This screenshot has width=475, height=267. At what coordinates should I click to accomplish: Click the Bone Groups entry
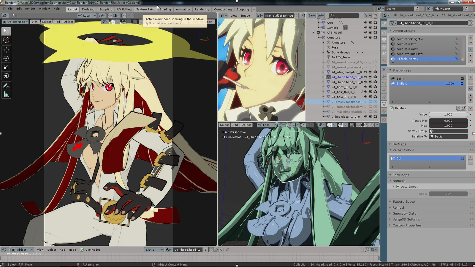[340, 52]
